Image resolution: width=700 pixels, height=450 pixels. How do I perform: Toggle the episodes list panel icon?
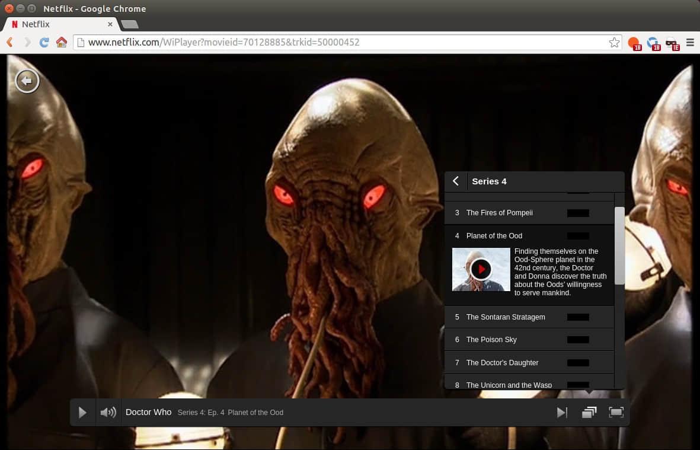click(589, 413)
